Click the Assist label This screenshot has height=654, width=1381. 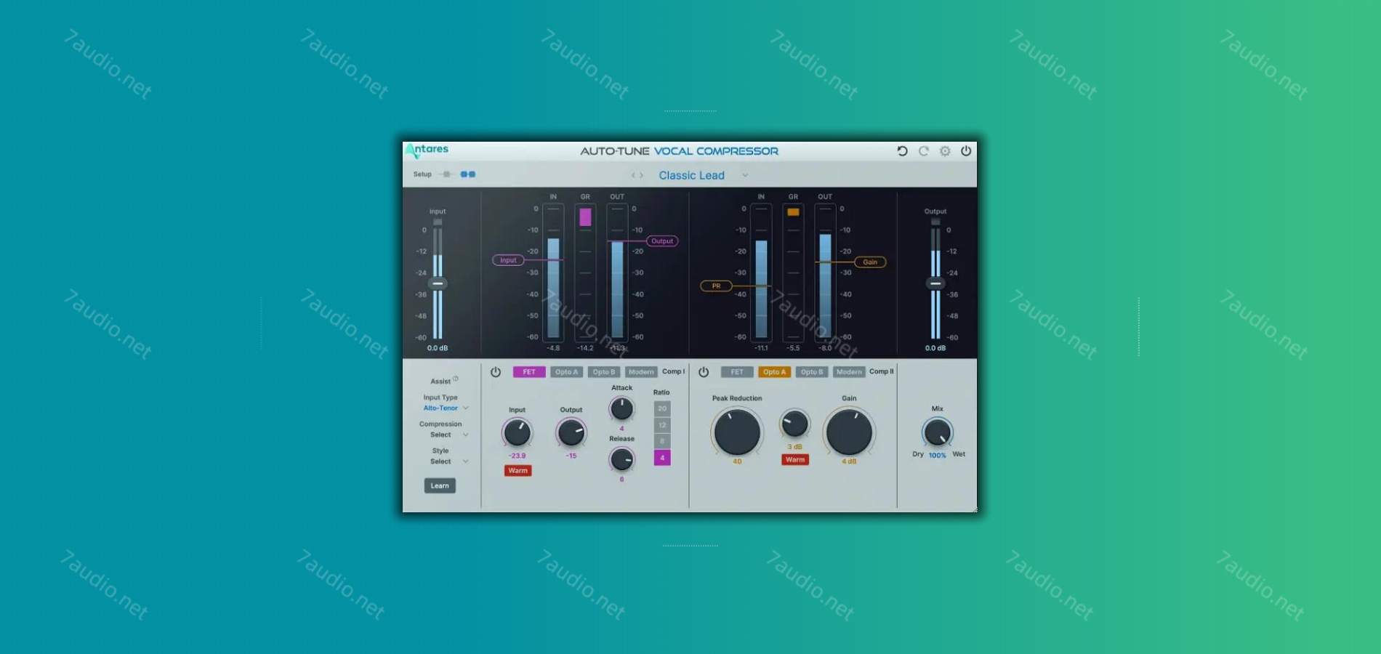(x=440, y=381)
